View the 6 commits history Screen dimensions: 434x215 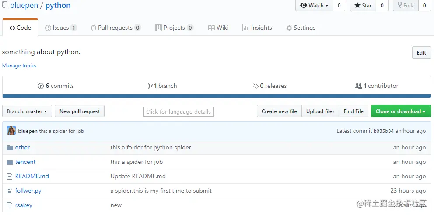56,86
